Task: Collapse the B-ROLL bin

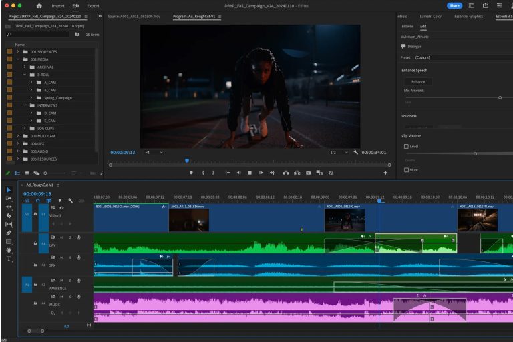Action: [25, 75]
